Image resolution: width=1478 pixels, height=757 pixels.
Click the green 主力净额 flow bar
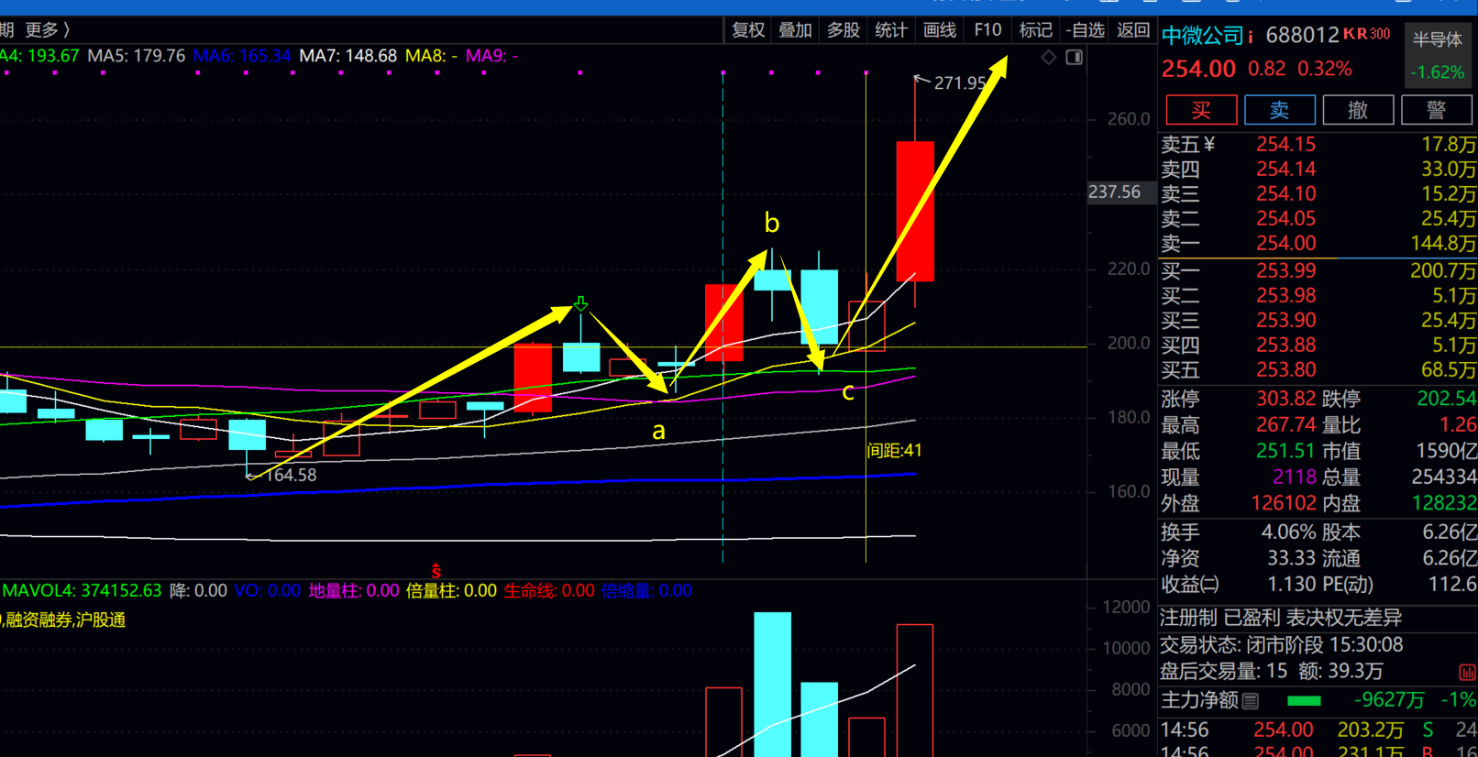(x=1304, y=701)
